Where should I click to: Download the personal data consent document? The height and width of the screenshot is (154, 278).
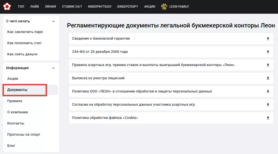tap(268, 104)
